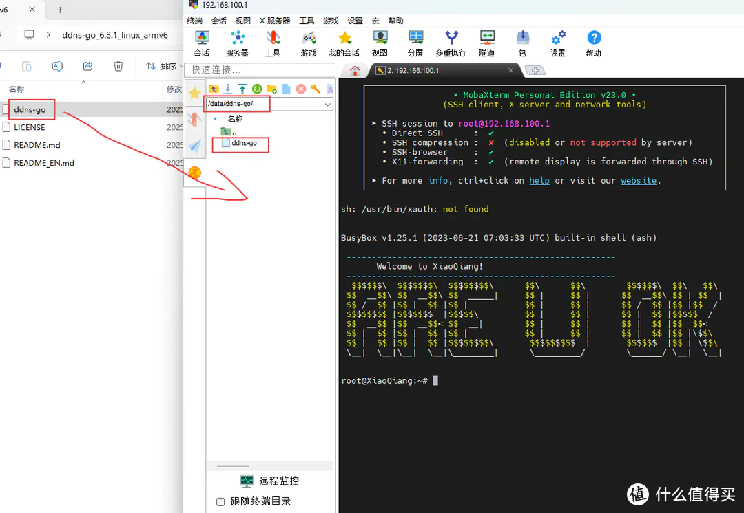Viewport: 744px width, 513px height.
Task: Create new file in SFTP browser
Action: pos(286,89)
